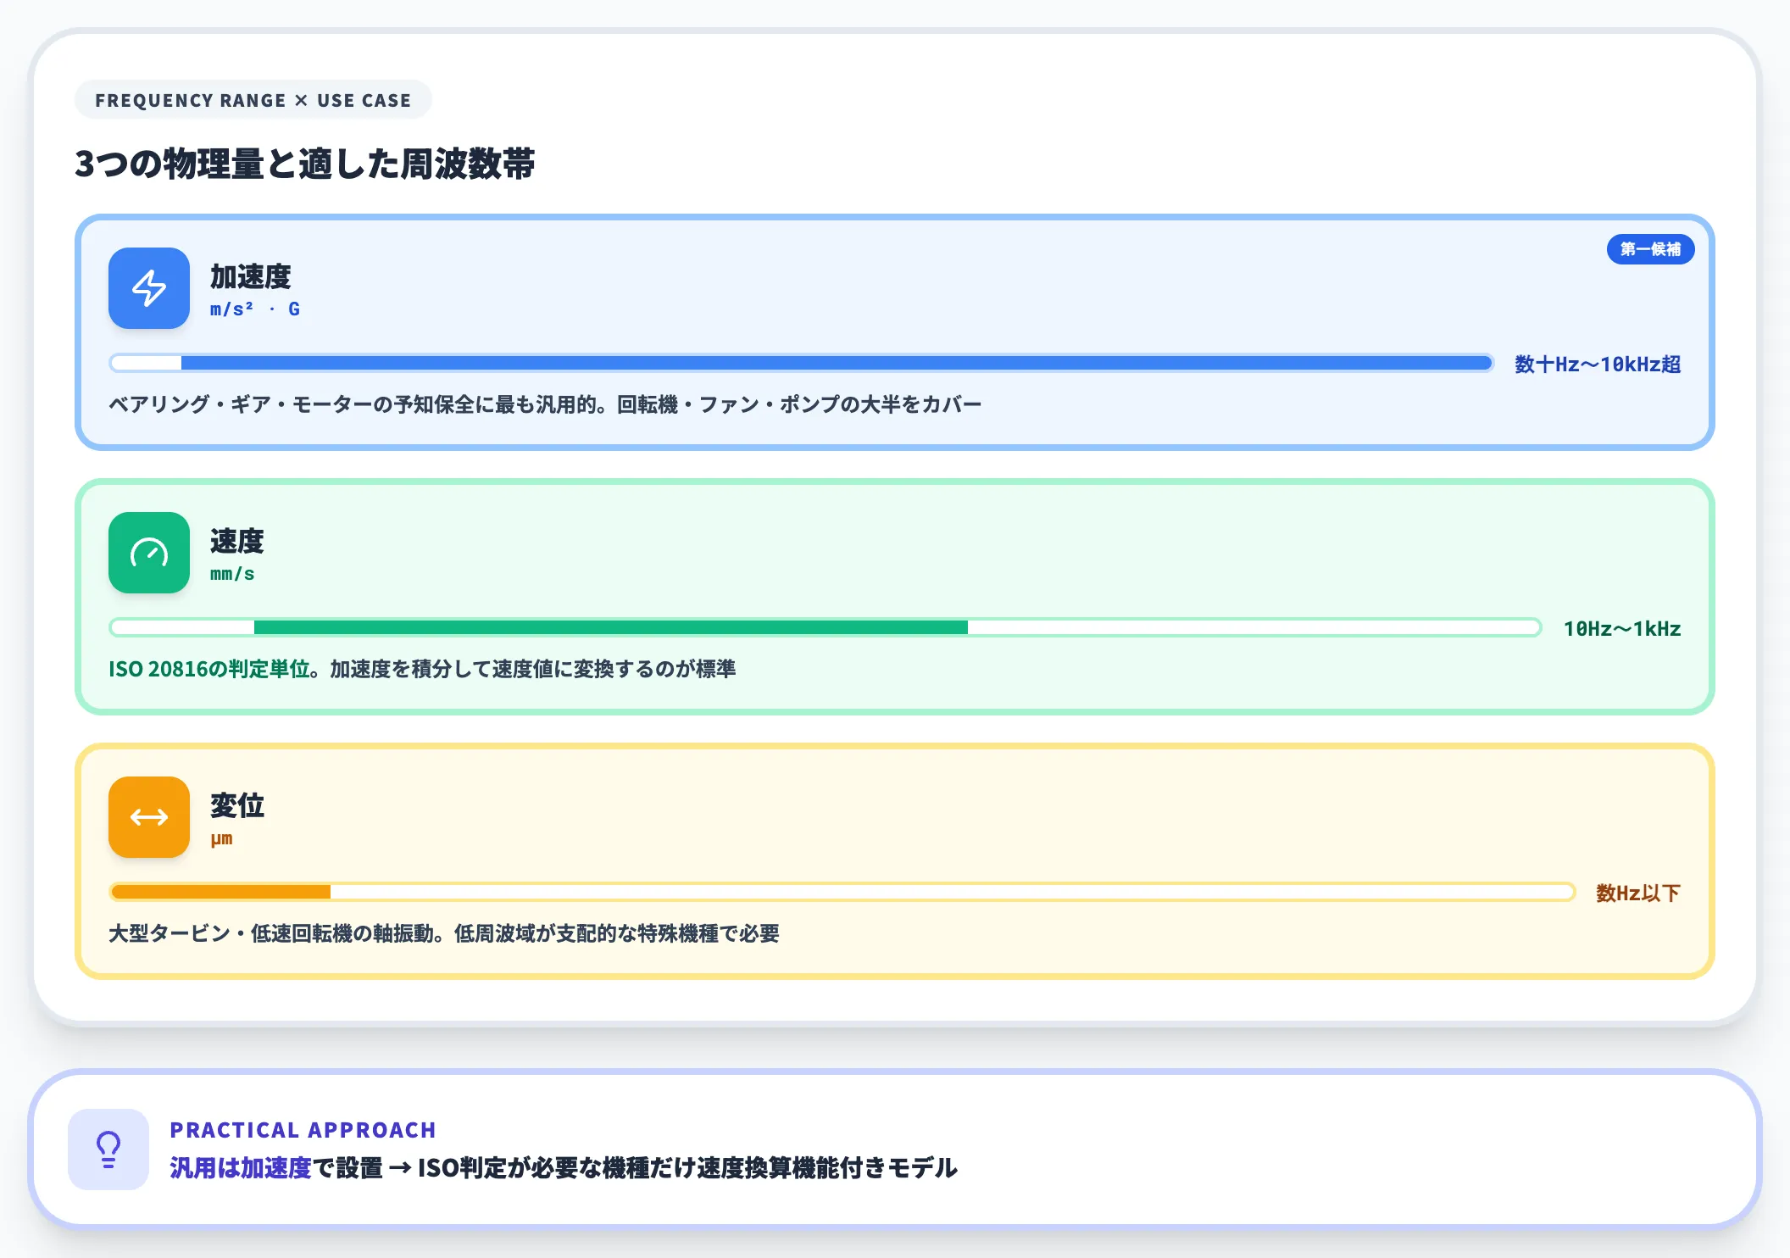Click the description about 大型タービン・低速回転機
The width and height of the screenshot is (1790, 1258).
click(444, 933)
